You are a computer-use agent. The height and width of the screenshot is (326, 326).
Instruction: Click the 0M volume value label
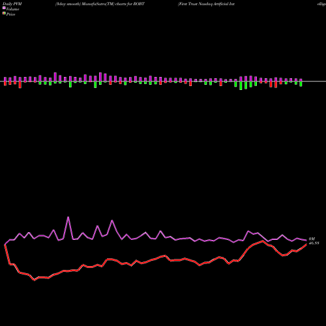(x=312, y=239)
